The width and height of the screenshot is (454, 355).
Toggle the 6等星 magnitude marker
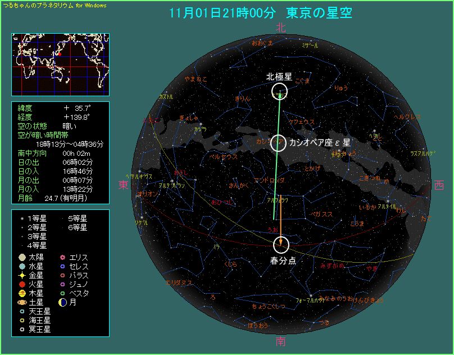point(63,228)
